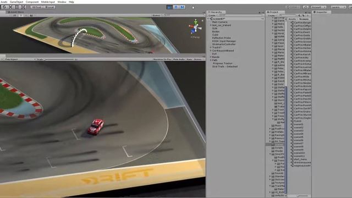
Task: Open the Assets menu
Action: 4,2
